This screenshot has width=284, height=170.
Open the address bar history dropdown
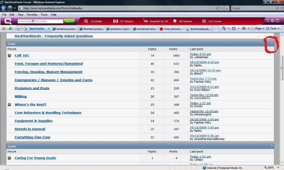(x=217, y=8)
